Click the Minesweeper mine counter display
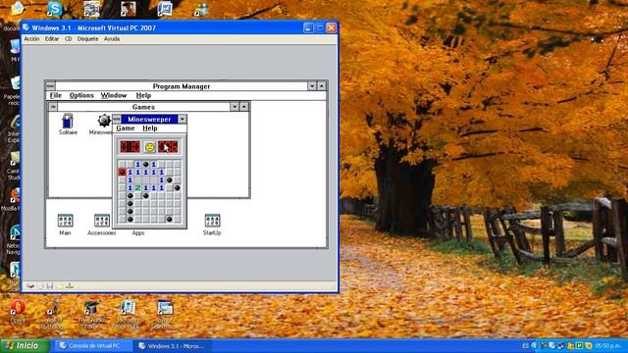 pyautogui.click(x=131, y=147)
